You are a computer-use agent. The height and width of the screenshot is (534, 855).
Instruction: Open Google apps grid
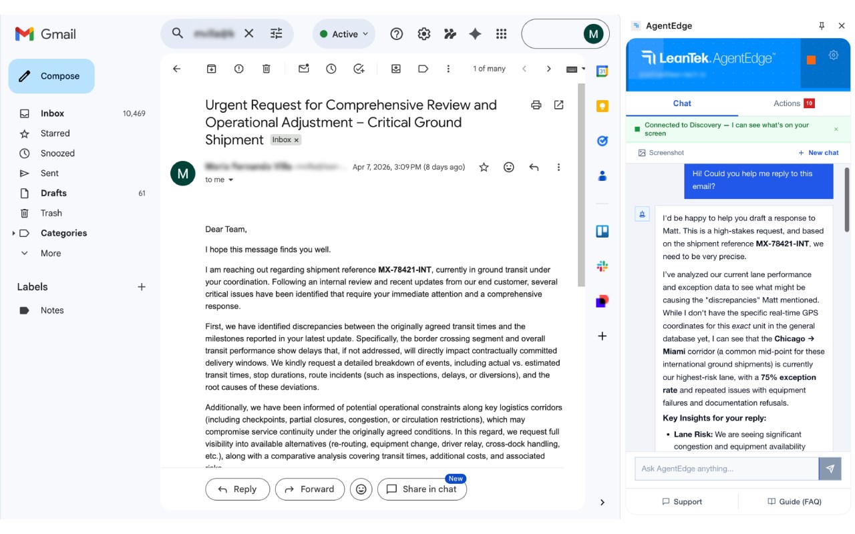(501, 34)
